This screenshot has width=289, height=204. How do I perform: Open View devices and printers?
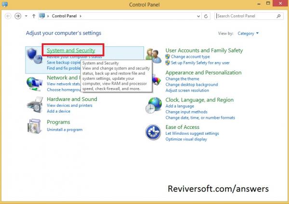[x=69, y=105]
